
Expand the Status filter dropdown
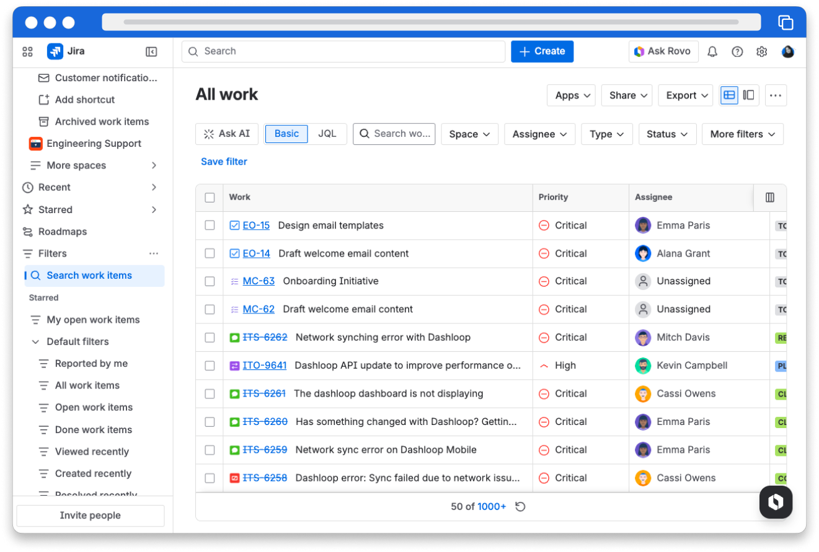667,134
